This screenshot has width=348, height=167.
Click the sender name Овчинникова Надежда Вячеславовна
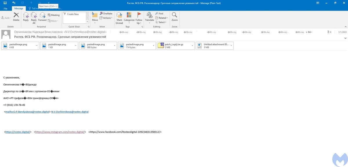[38, 32]
